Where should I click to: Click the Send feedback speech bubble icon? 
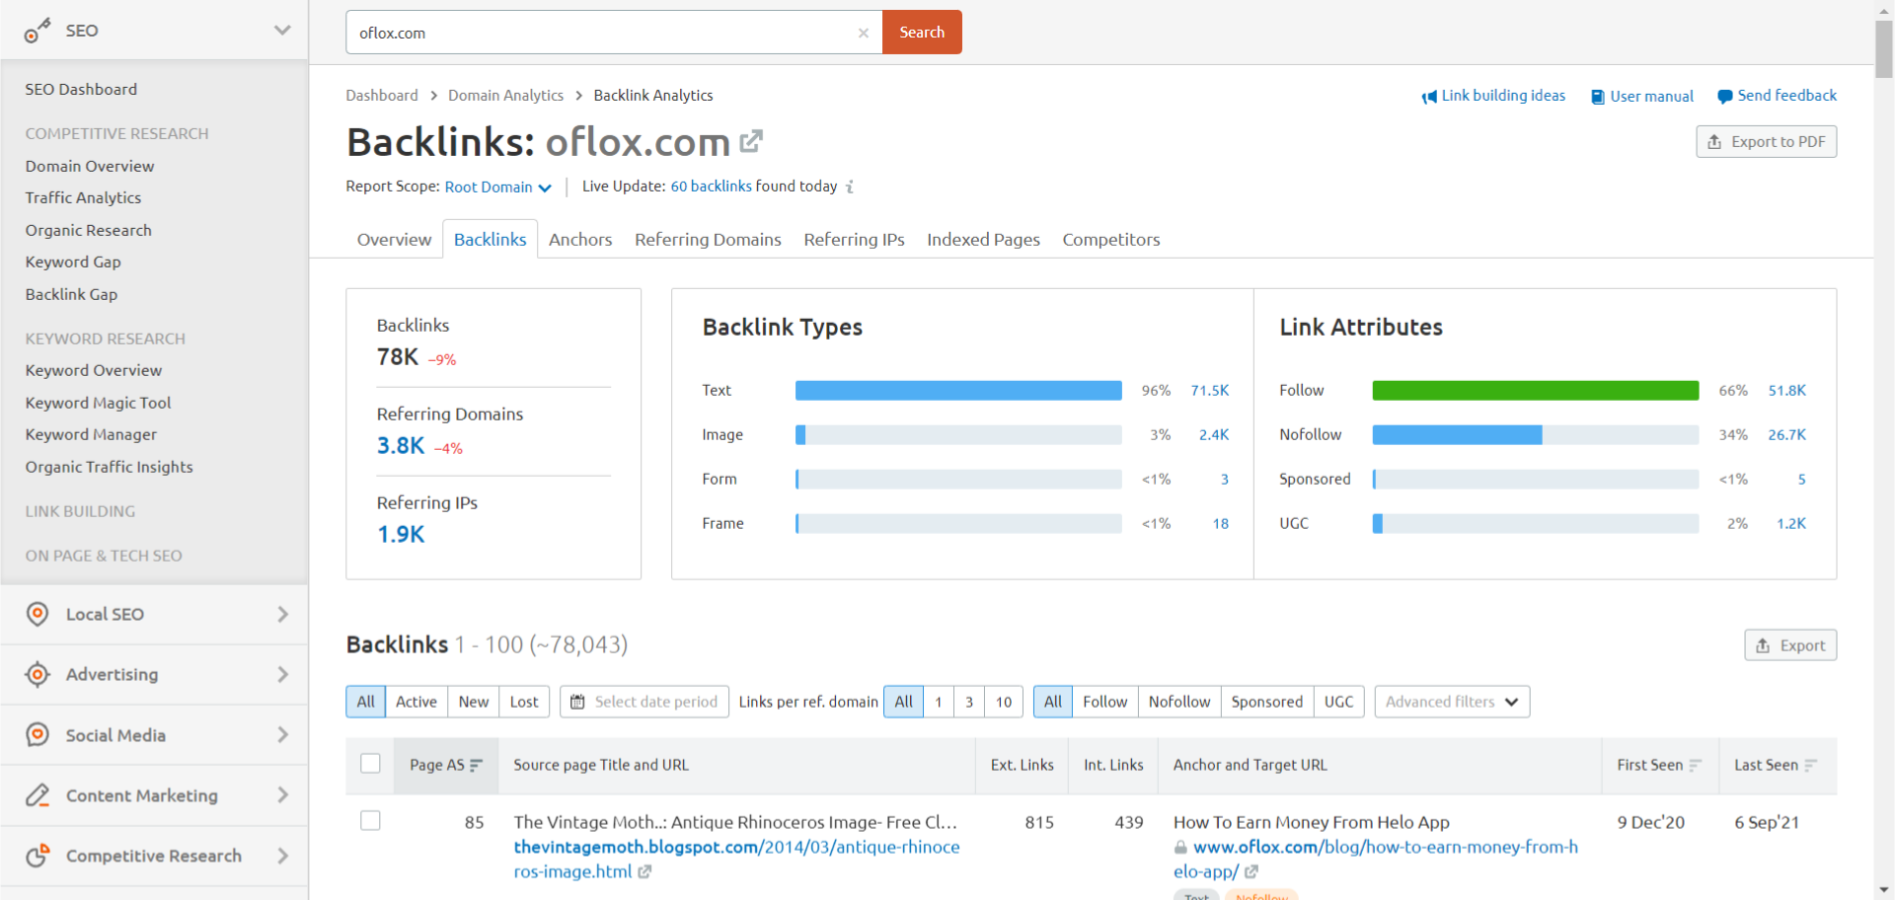tap(1723, 96)
